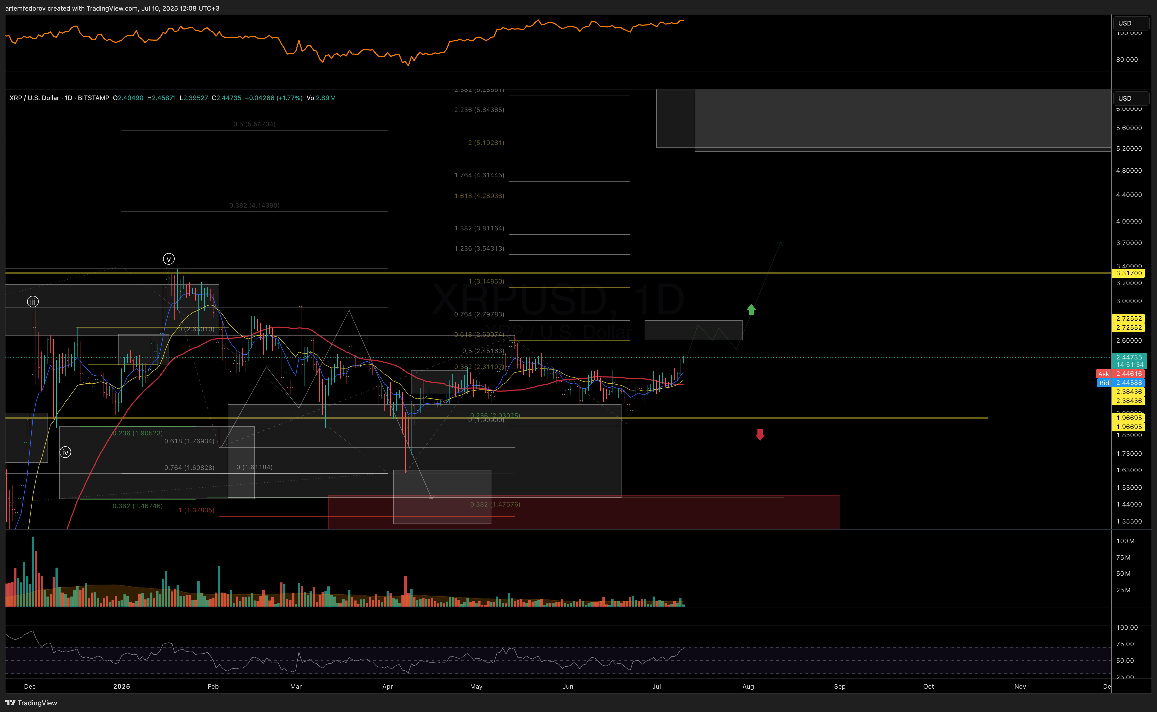Select the Fib label 1 (3.14850)
Viewport: 1157px width, 712px height.
[x=486, y=282]
